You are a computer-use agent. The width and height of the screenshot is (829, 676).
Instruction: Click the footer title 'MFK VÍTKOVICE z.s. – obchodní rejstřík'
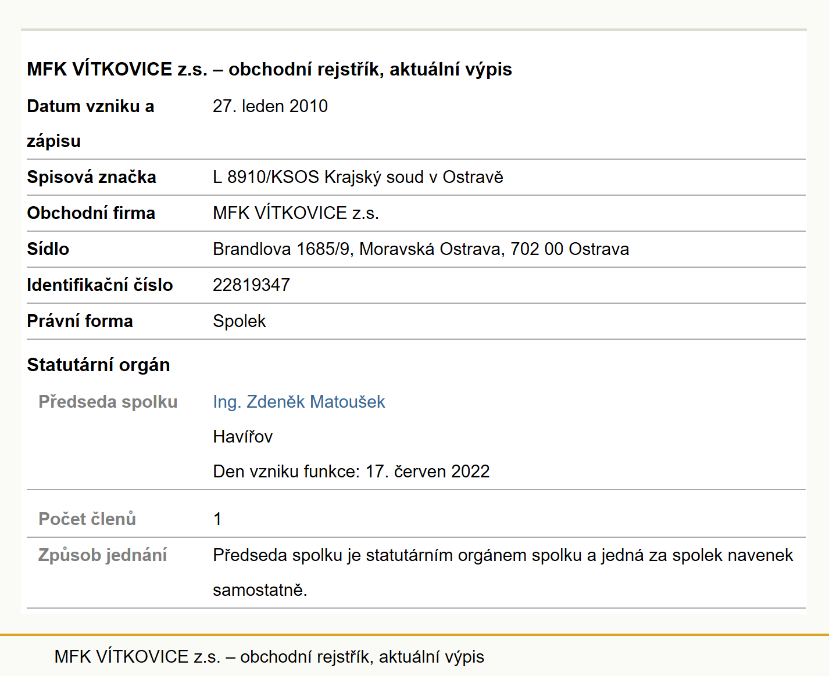point(212,657)
